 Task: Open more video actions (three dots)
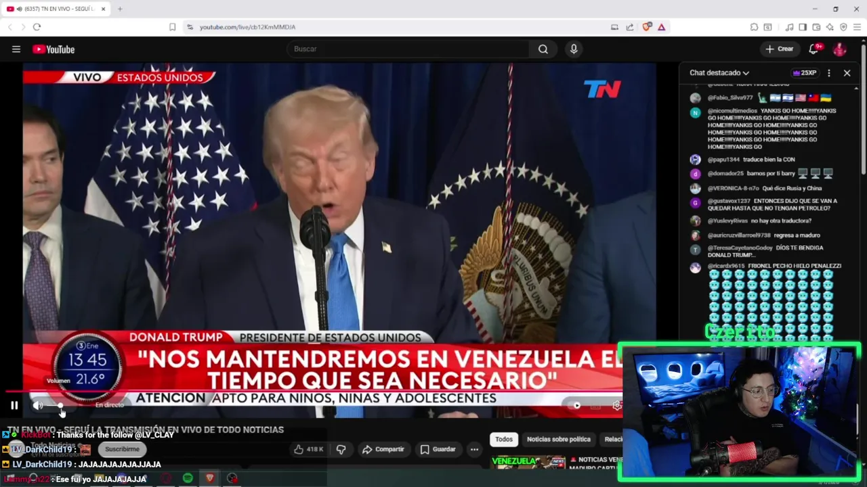pos(474,449)
